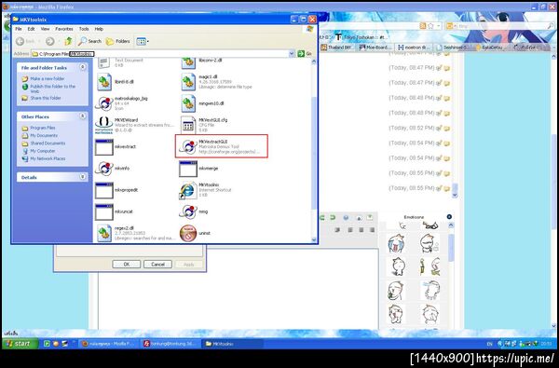Select the magic1.dll file
The height and width of the screenshot is (368, 559).
pyautogui.click(x=216, y=82)
